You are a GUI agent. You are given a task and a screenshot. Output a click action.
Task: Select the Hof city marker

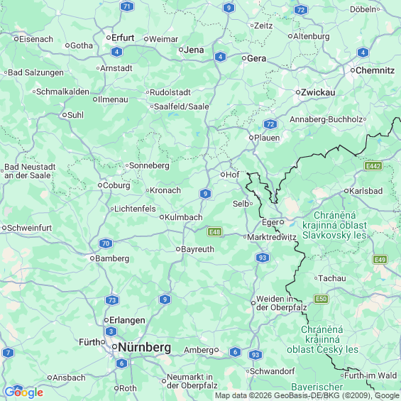tap(222, 175)
